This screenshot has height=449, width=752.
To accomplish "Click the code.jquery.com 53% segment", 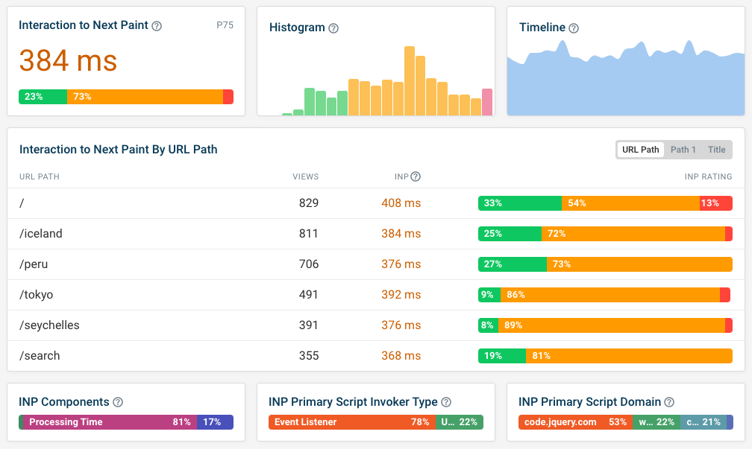I will point(575,422).
